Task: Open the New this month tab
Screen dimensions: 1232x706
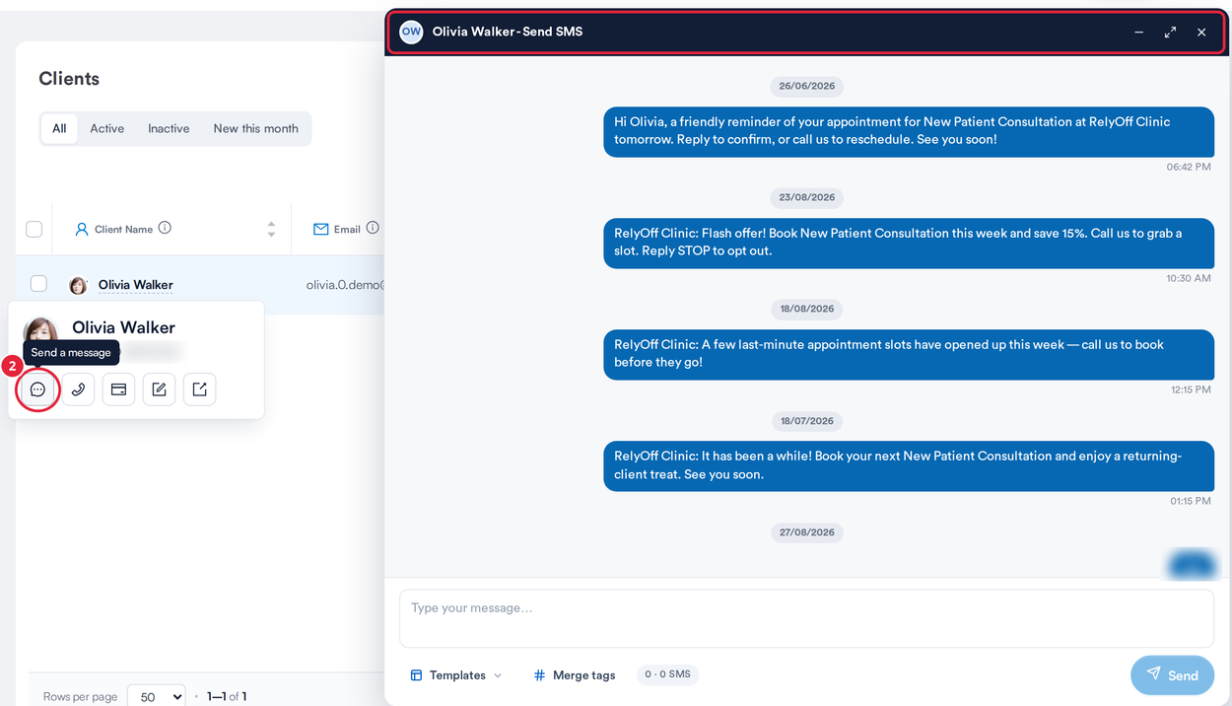Action: (x=255, y=128)
